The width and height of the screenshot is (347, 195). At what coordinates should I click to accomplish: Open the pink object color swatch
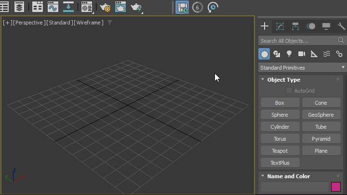[335, 187]
